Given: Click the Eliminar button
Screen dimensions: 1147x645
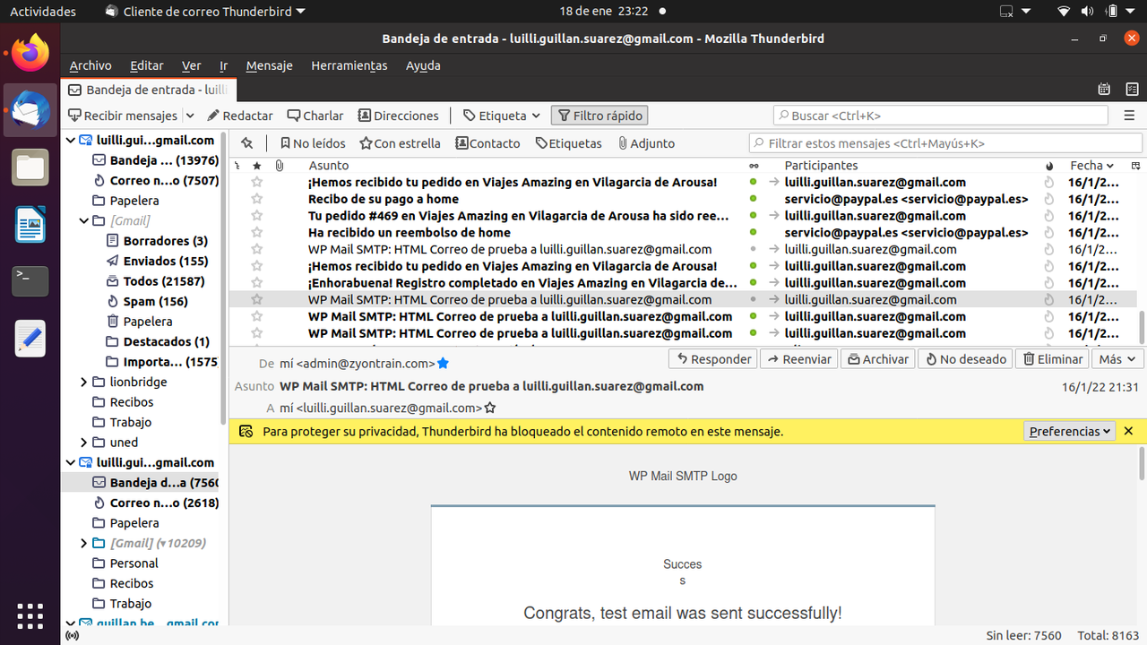Looking at the screenshot, I should pos(1053,359).
